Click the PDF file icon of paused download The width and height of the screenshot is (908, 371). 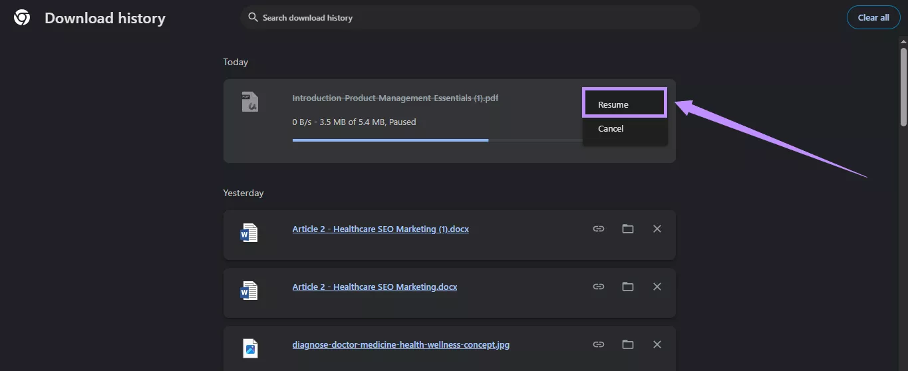[249, 101]
